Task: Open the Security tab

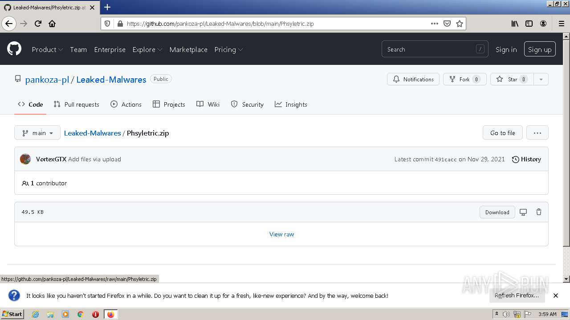Action: click(x=247, y=104)
